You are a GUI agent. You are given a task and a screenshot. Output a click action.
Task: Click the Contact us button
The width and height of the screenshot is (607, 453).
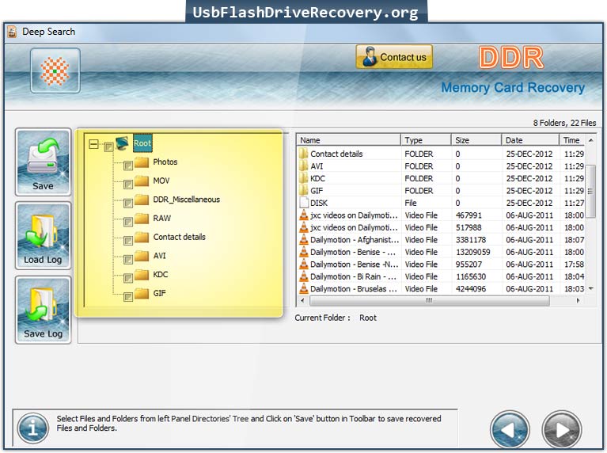394,57
